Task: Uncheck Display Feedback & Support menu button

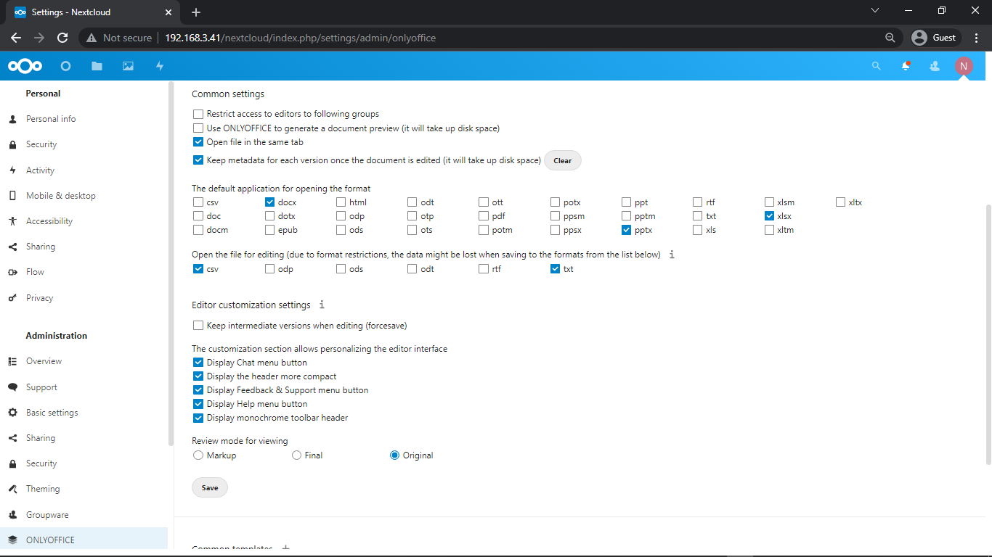Action: click(x=198, y=390)
